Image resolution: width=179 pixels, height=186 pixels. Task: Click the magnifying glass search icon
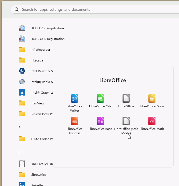point(17,9)
